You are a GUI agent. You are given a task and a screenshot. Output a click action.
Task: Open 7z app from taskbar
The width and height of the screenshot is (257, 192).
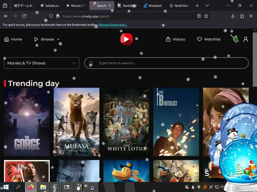tap(67, 187)
